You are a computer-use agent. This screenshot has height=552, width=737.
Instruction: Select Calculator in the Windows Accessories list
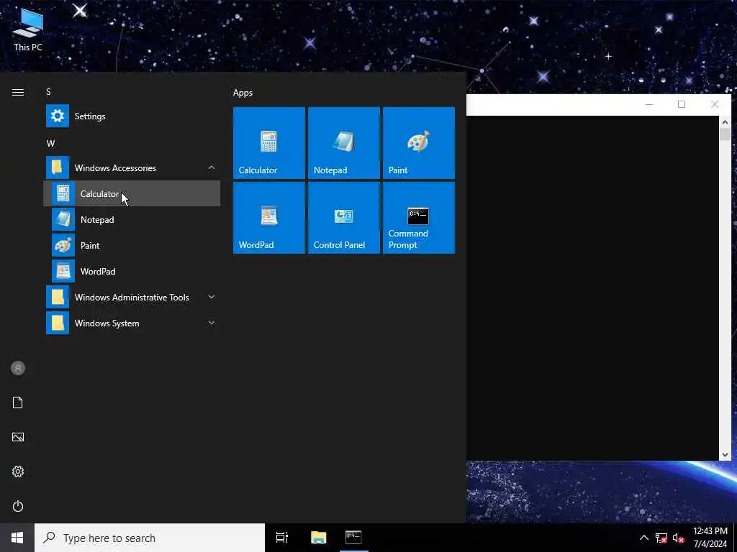(x=132, y=193)
